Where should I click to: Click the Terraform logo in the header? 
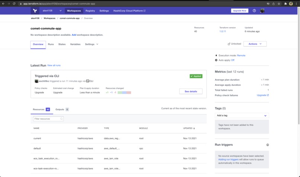tap(35, 11)
